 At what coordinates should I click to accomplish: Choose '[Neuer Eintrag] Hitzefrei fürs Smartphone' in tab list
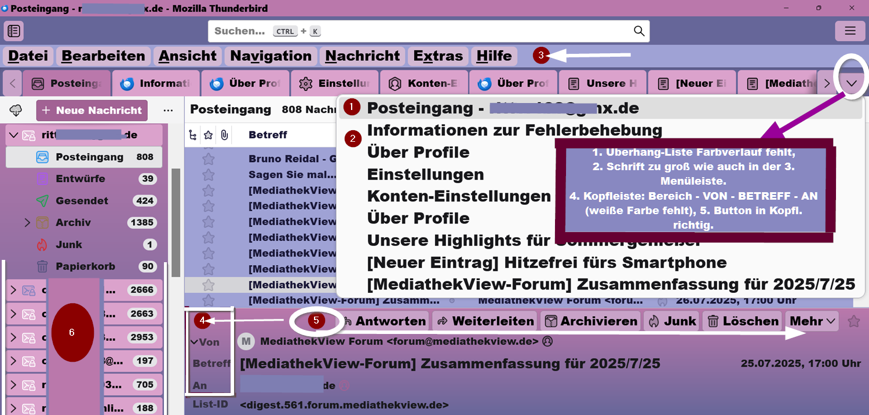[x=547, y=262]
